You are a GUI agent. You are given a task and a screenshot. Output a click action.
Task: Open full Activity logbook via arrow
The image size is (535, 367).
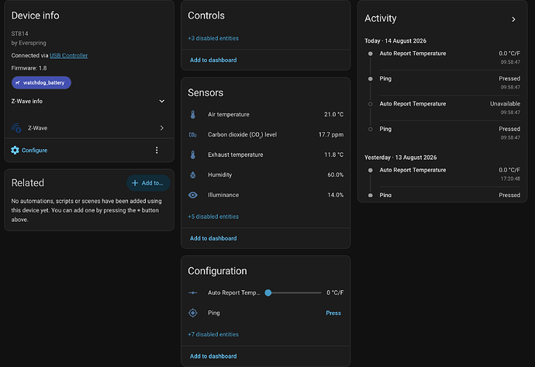point(513,19)
